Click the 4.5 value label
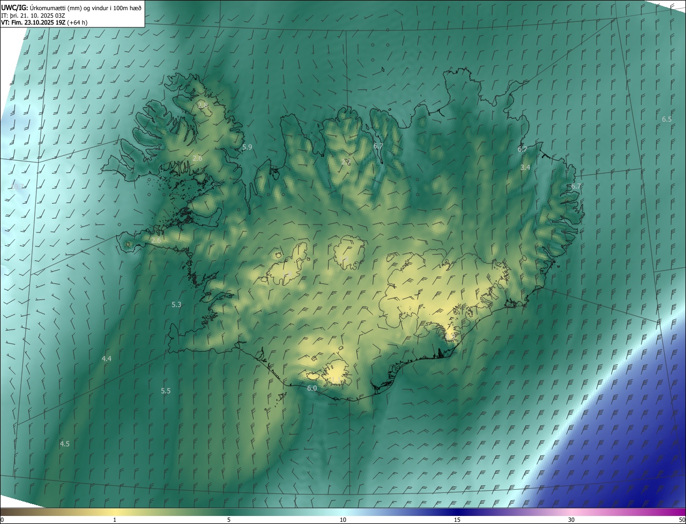The image size is (686, 524). coord(65,444)
